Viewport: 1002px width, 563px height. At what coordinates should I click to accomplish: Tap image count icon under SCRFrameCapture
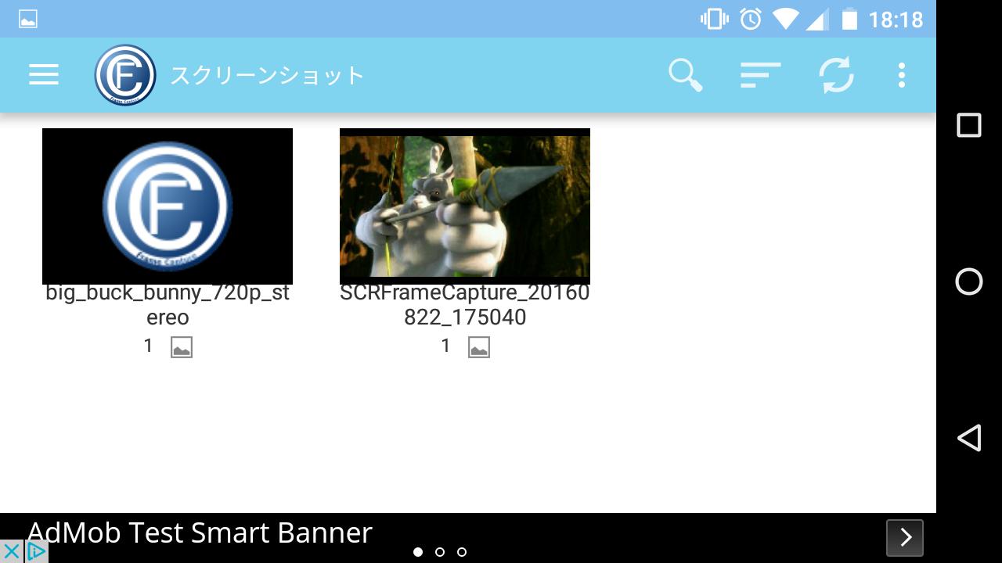[479, 347]
